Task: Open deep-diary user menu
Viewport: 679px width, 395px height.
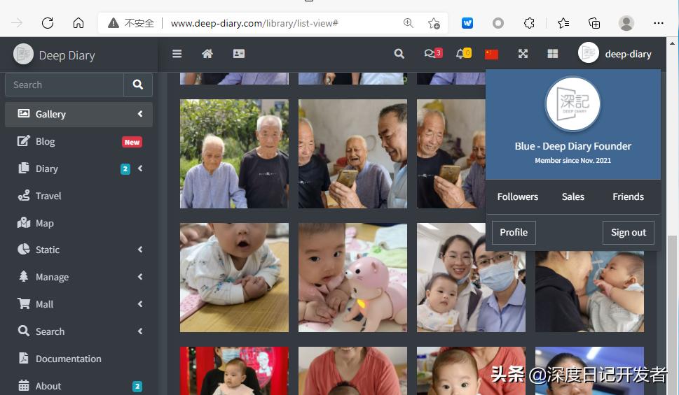Action: tap(615, 54)
